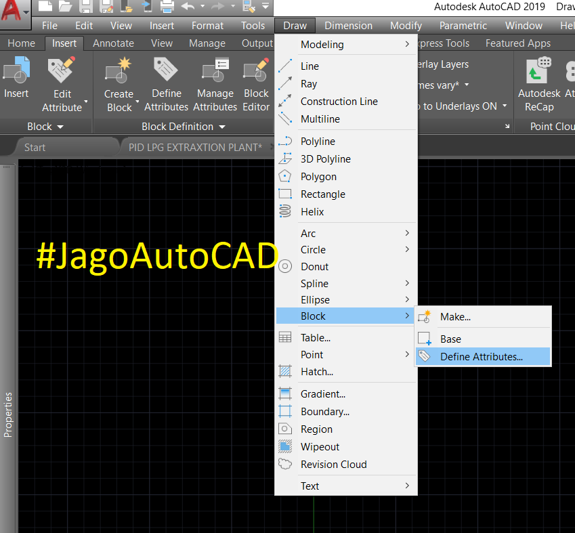Screen dimensions: 575x533
Task: Open Manage Attributes tool
Action: (215, 85)
